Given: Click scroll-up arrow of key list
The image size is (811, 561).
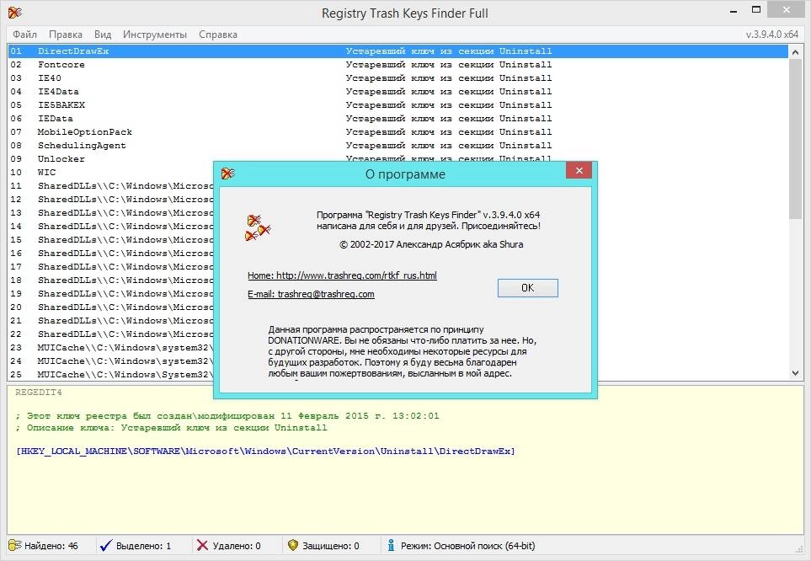Looking at the screenshot, I should click(x=796, y=51).
